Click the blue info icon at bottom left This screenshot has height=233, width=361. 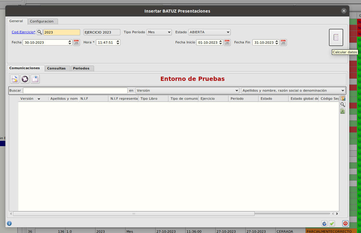point(9,223)
